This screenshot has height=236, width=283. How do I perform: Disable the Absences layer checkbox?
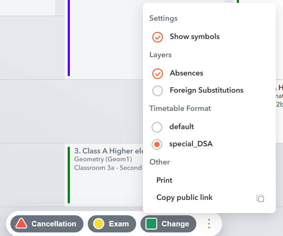point(158,73)
